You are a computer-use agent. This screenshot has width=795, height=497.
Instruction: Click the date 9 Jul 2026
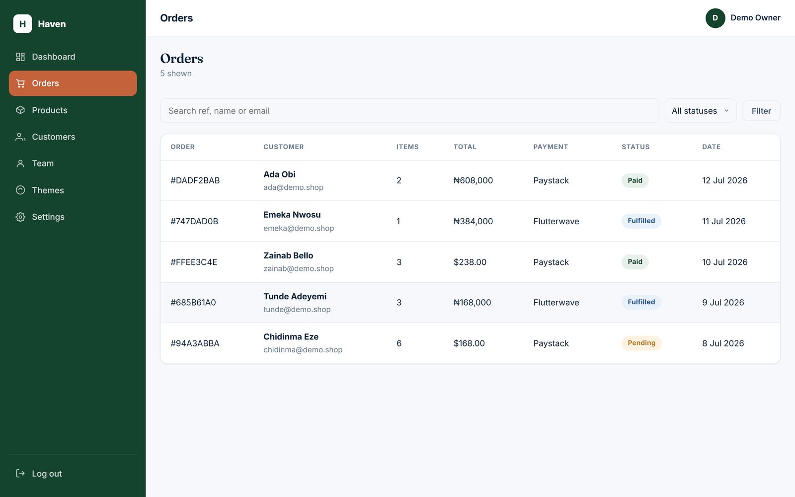click(x=723, y=303)
